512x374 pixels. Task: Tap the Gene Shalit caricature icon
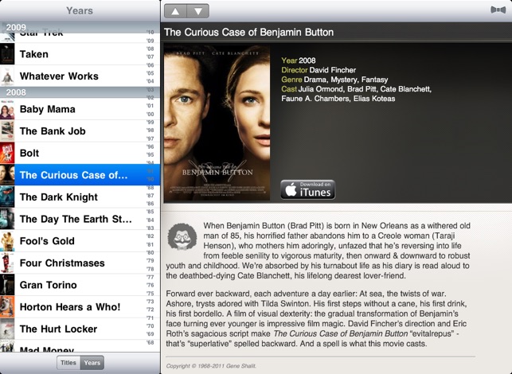coord(182,236)
